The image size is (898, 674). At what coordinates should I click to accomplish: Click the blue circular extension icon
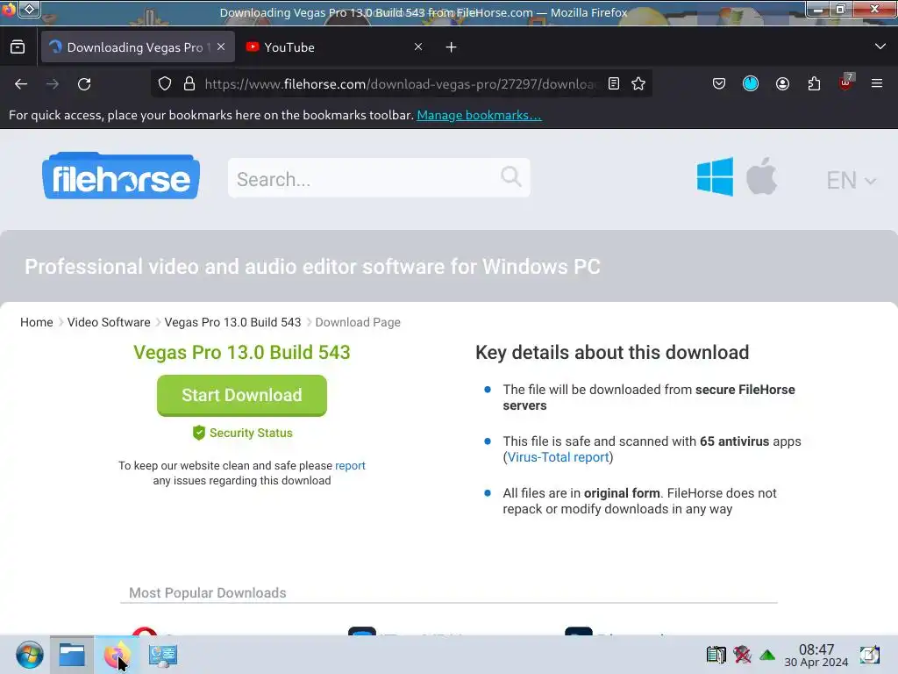[x=751, y=83]
